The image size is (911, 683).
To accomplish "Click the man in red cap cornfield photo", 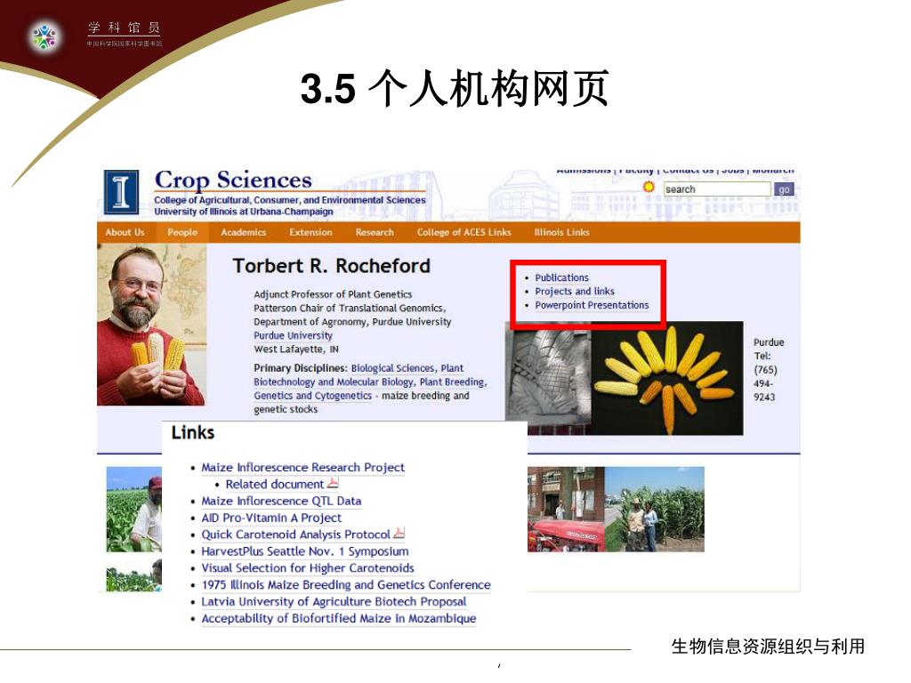I will coord(134,510).
